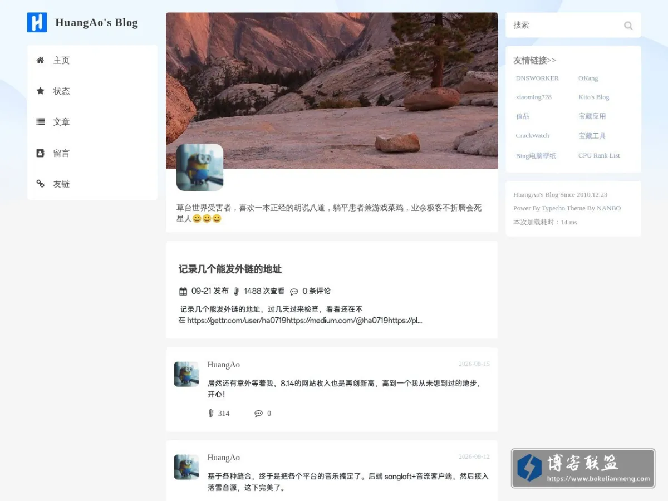Click HuangAo author name in 2026-08-12 post
Screen dimensions: 668x501
tap(224, 458)
